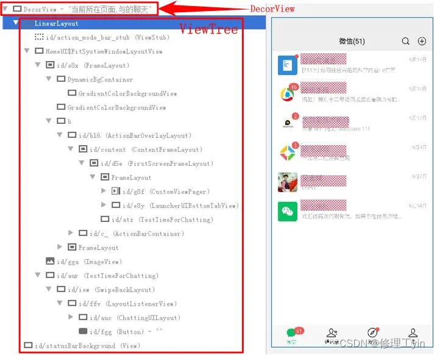Open chat with 3 unread badge avatar
This screenshot has height=355, width=434.
pyautogui.click(x=288, y=153)
